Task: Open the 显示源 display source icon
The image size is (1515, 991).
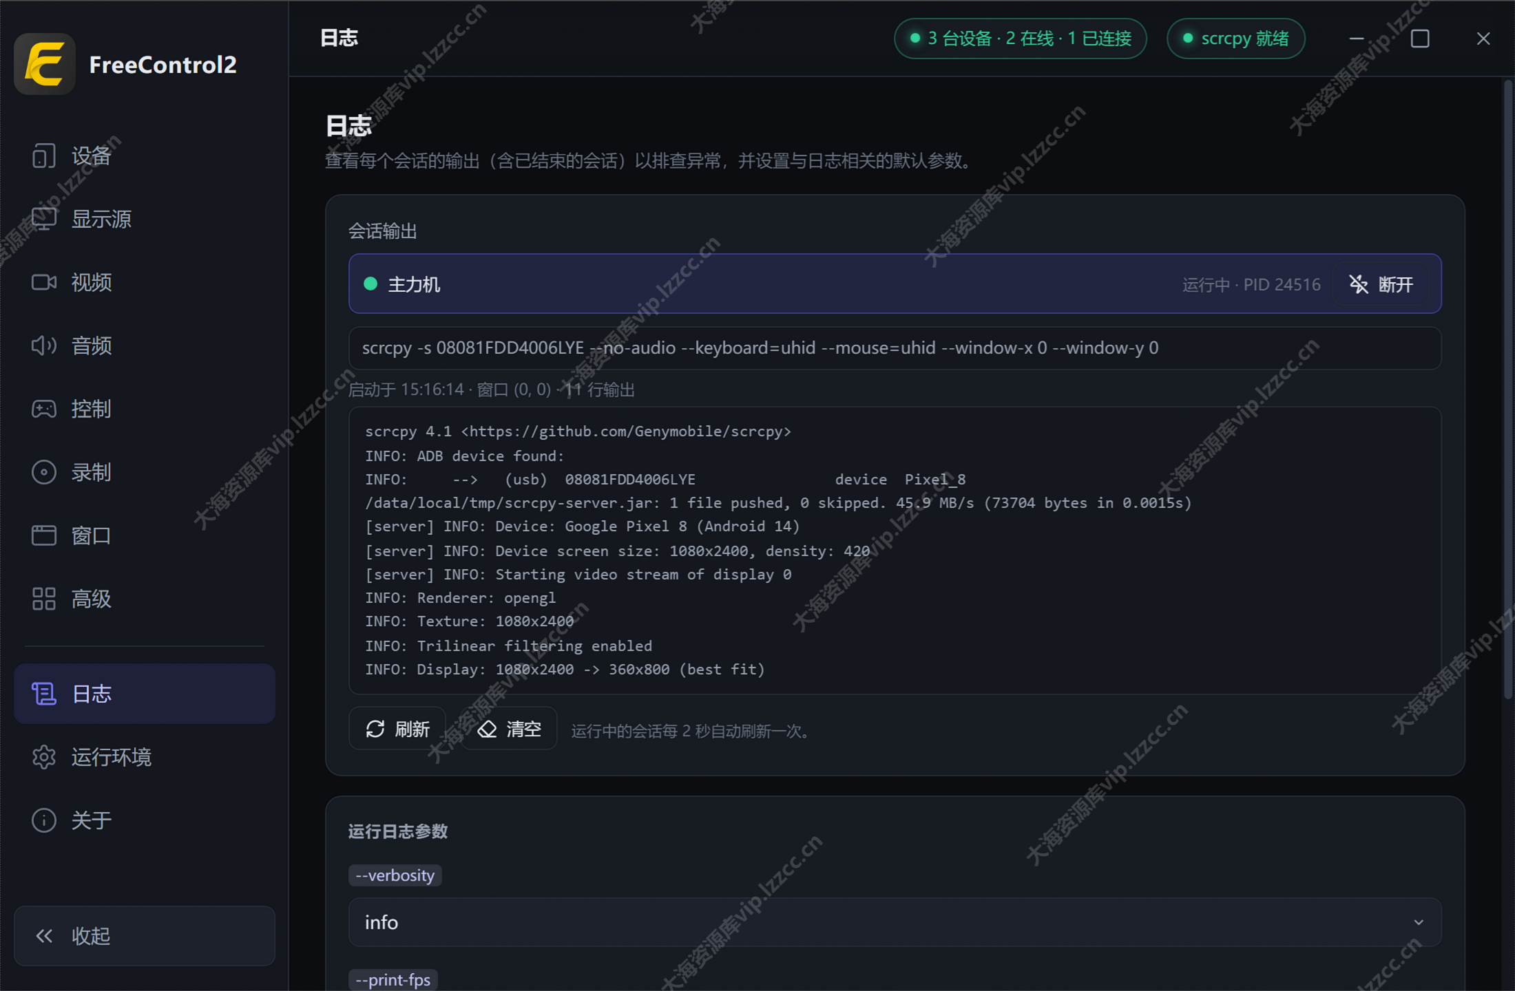Action: tap(43, 220)
